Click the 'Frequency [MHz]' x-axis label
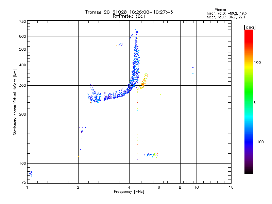Image resolution: width=272 pixels, height=204 pixels. [x=129, y=192]
